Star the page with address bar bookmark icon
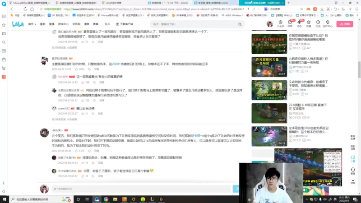 click(x=41, y=9)
